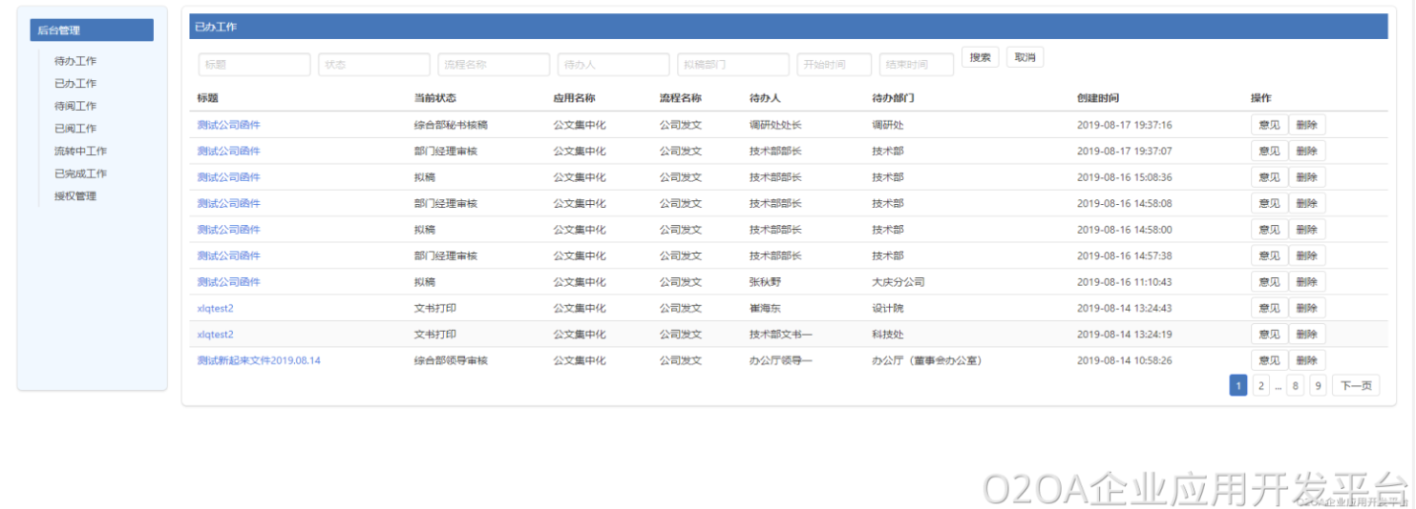Open the 测试公司函件 link for 大庆分公司
The height and width of the screenshot is (509, 1416).
228,282
